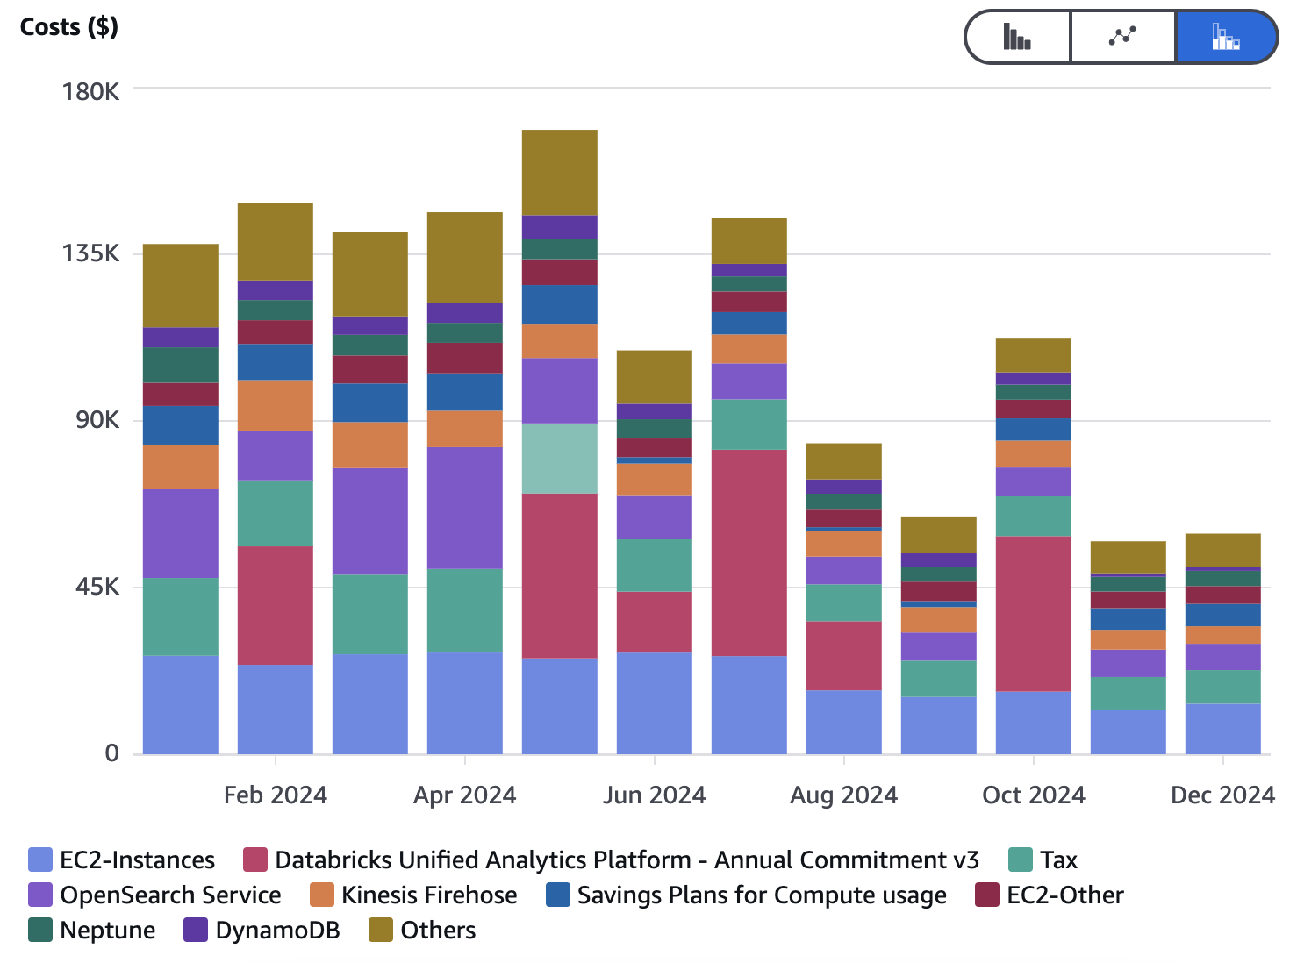Switch to the line chart view

point(1123,37)
